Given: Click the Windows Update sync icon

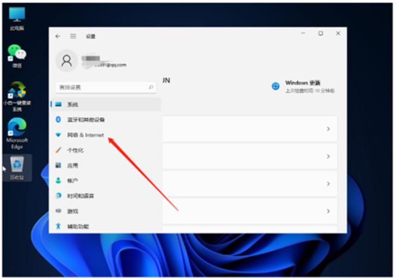Looking at the screenshot, I should [275, 86].
